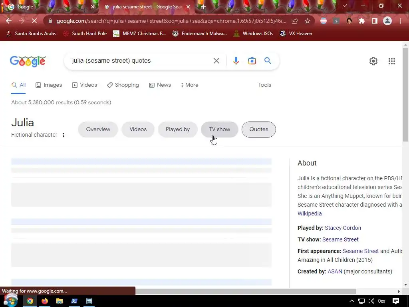Image resolution: width=409 pixels, height=307 pixels.
Task: Select the TV show chip
Action: (220, 129)
